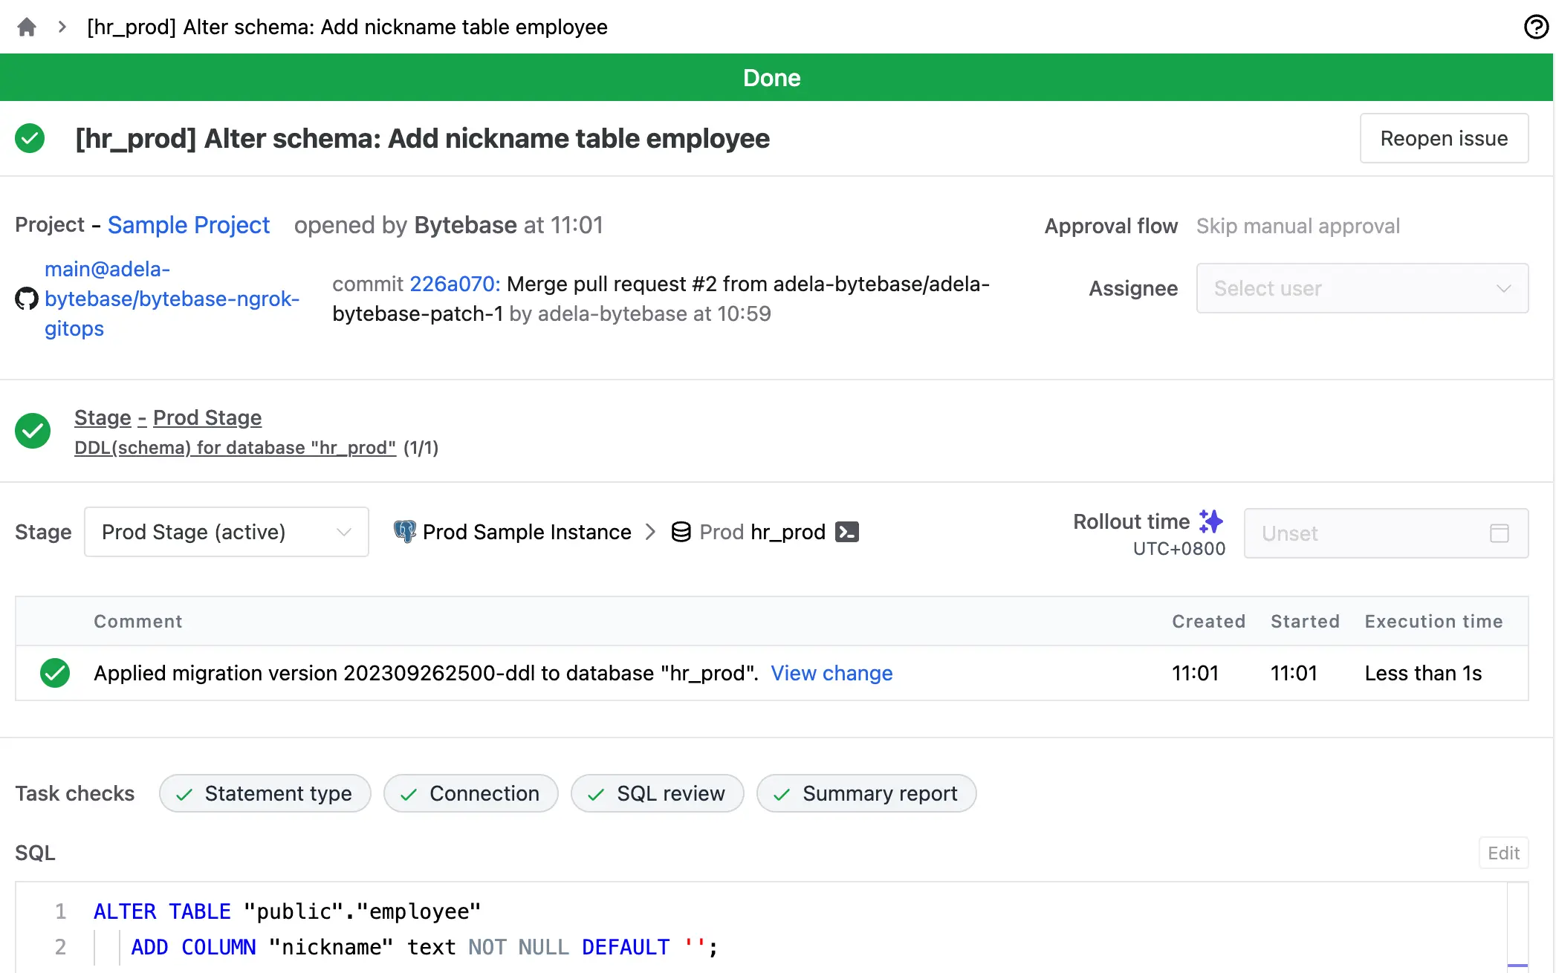The width and height of the screenshot is (1556, 973).
Task: Expand the Assignee Select user dropdown
Action: [x=1362, y=288]
